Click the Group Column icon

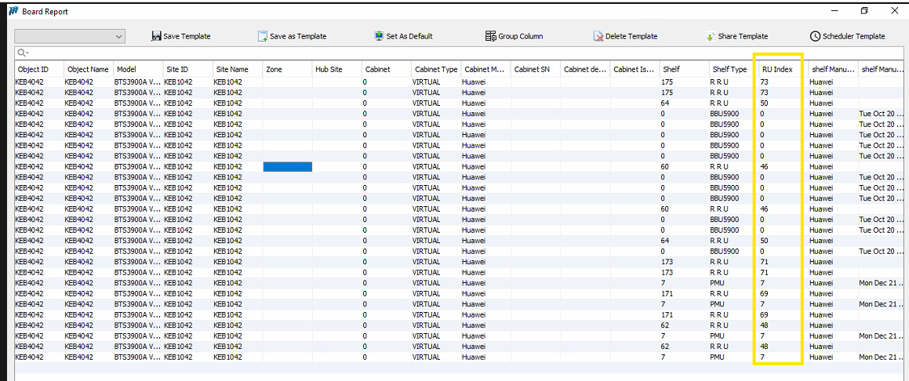(490, 36)
